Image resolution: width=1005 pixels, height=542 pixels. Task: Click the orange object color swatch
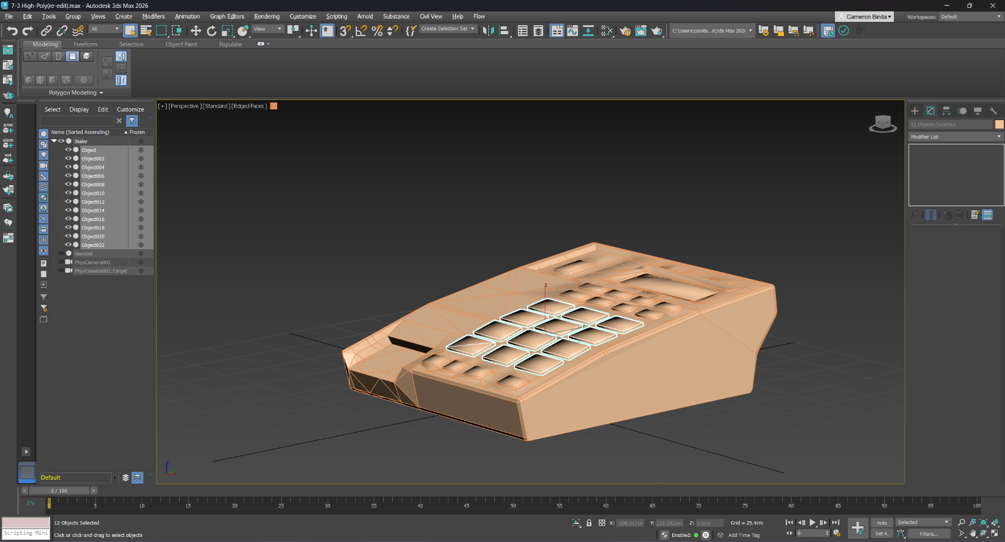(999, 125)
